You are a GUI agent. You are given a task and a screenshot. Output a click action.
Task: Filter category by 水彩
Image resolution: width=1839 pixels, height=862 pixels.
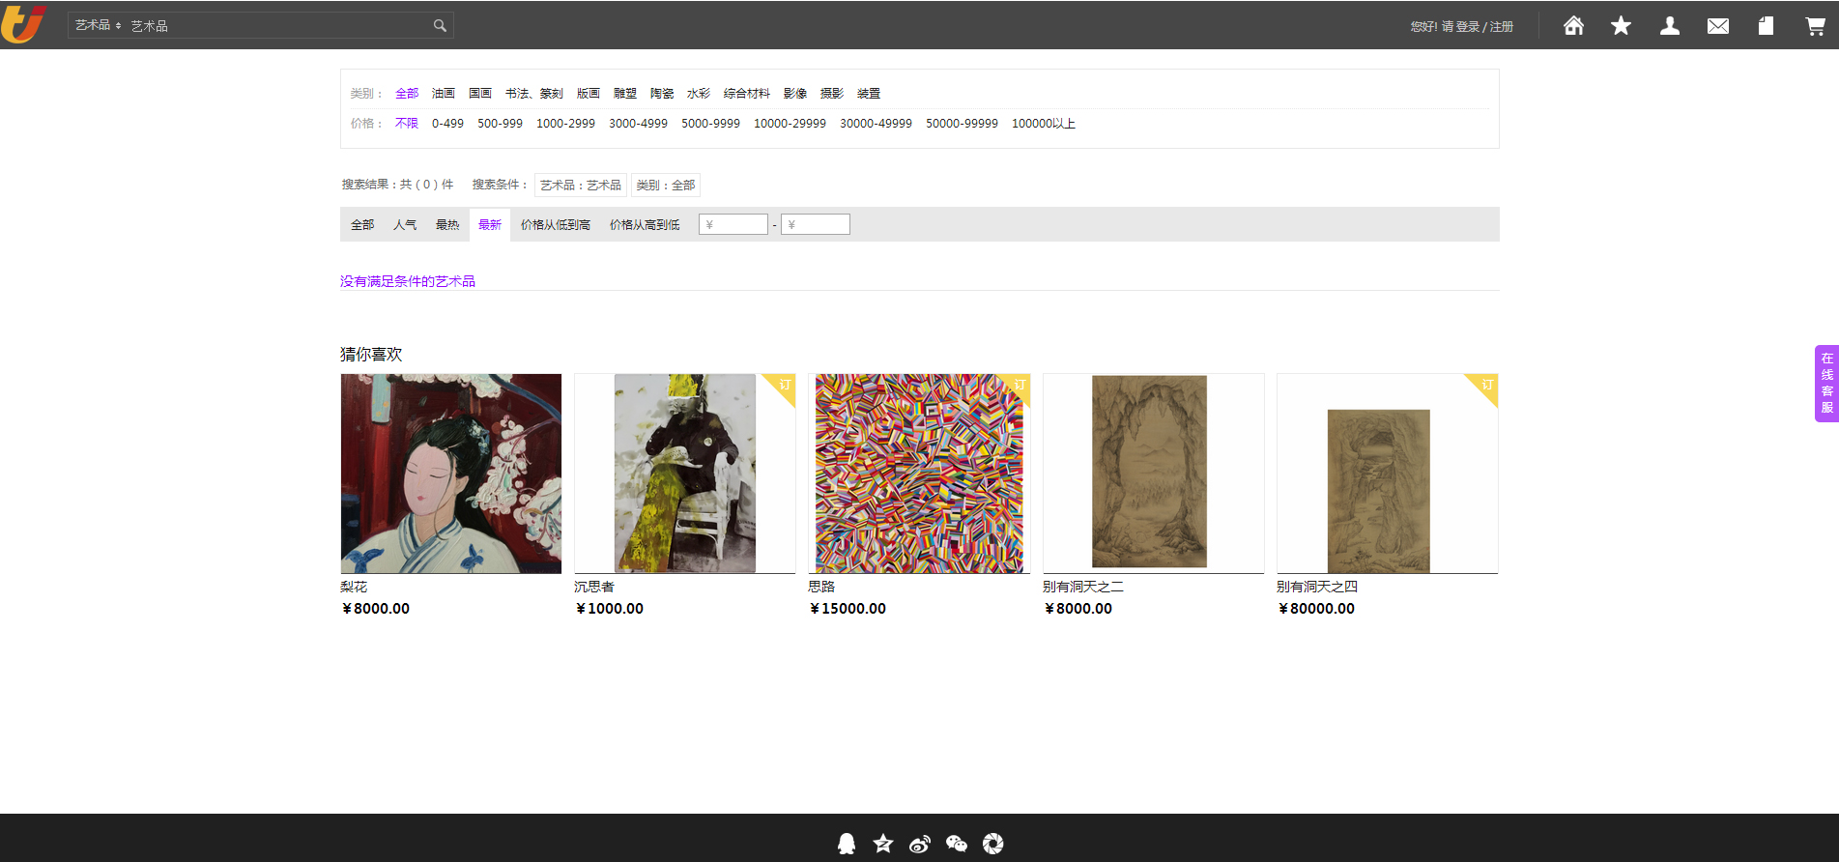click(x=699, y=94)
